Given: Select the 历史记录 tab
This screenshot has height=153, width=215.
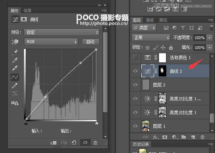Looking at the screenshot, I should click(x=141, y=144).
